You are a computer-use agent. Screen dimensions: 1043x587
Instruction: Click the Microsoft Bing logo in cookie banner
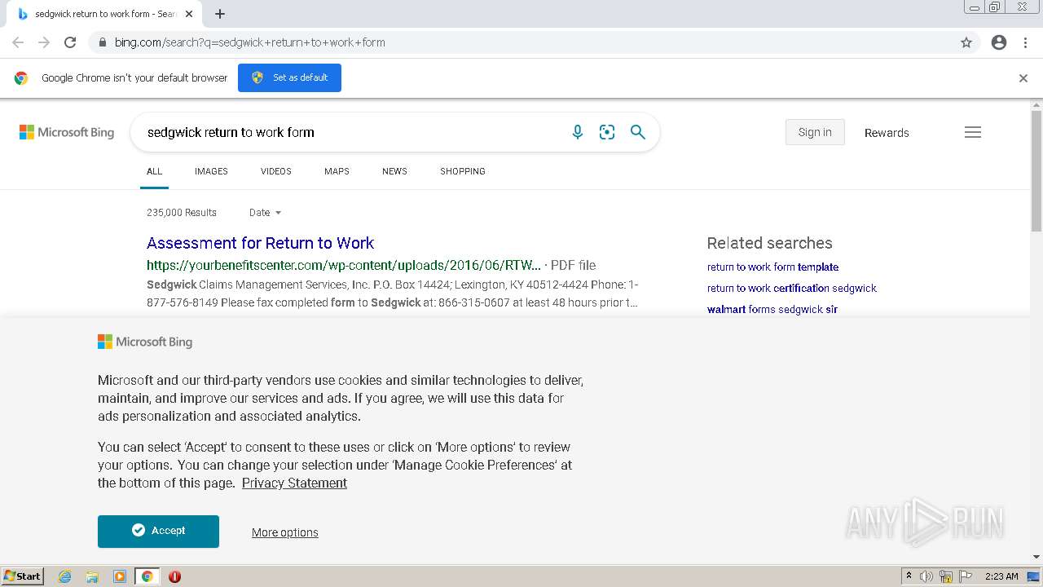point(145,342)
